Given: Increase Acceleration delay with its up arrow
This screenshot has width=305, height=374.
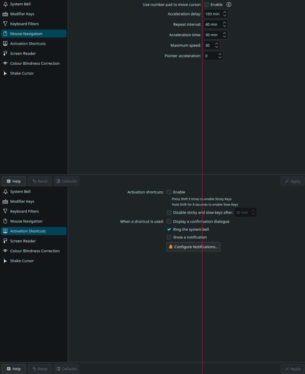Looking at the screenshot, I should (225, 12).
